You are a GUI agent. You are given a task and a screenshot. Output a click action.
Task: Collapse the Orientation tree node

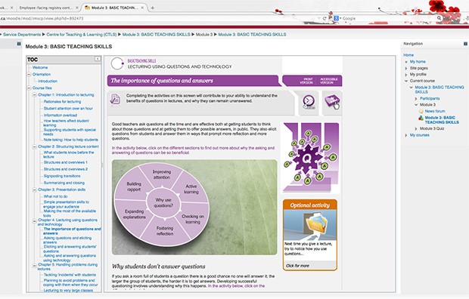(x=30, y=75)
